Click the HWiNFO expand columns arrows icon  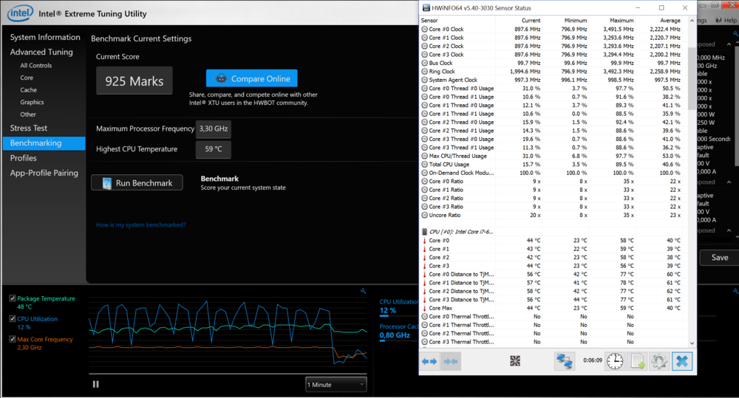[x=429, y=361]
